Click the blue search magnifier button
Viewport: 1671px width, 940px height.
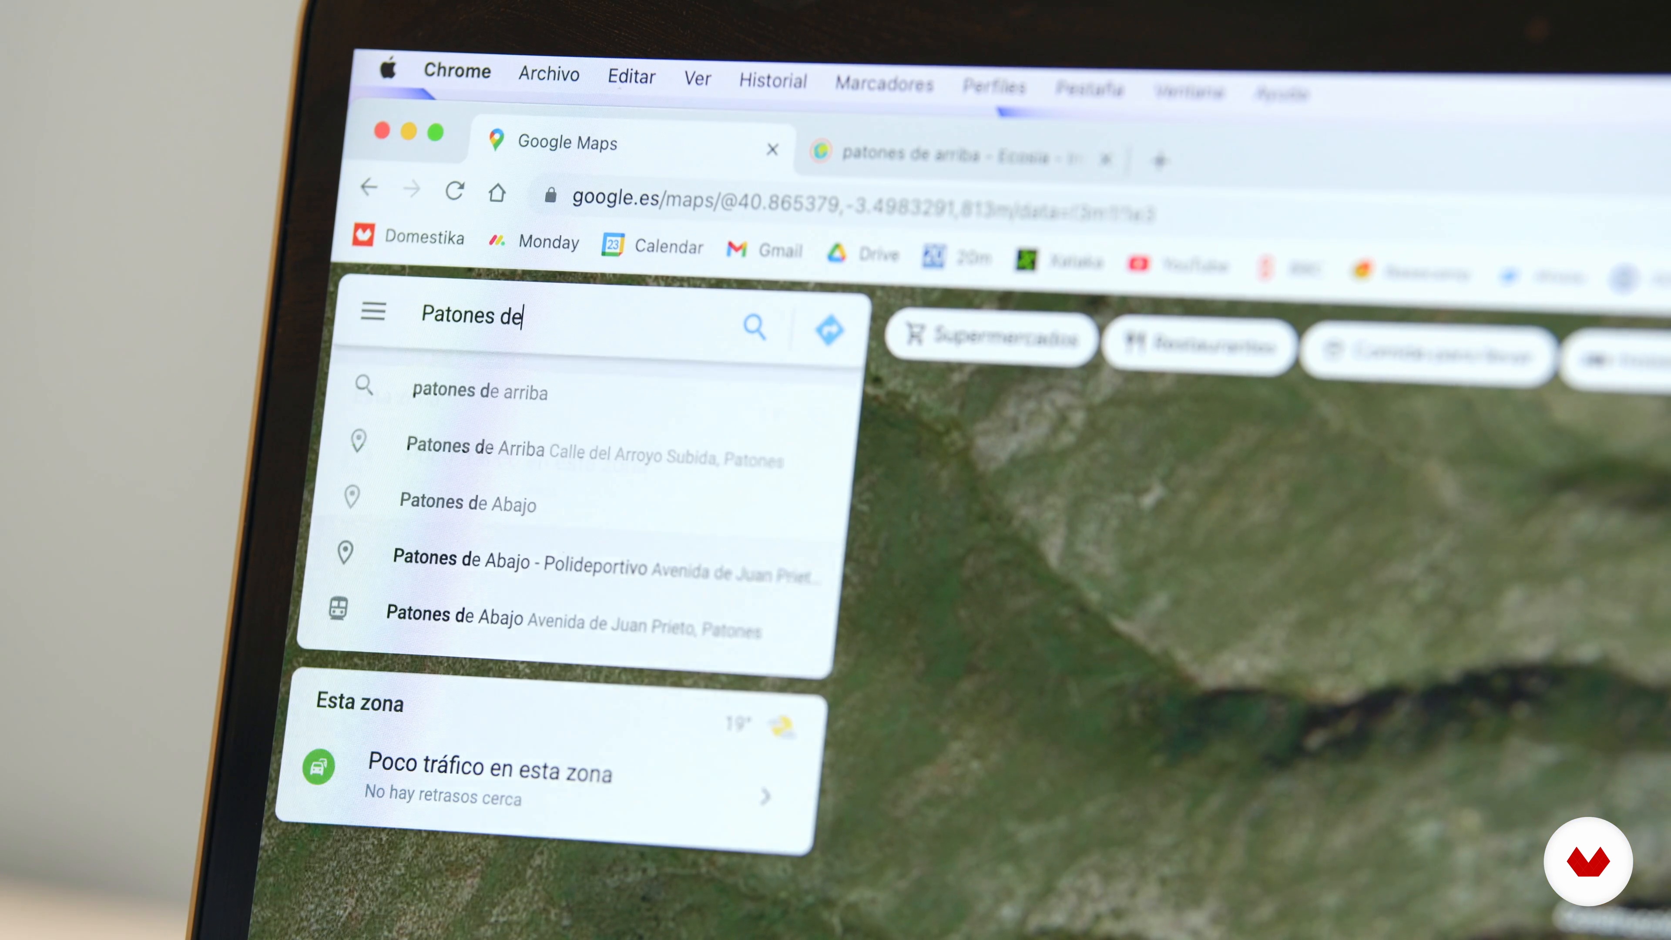[x=755, y=327]
